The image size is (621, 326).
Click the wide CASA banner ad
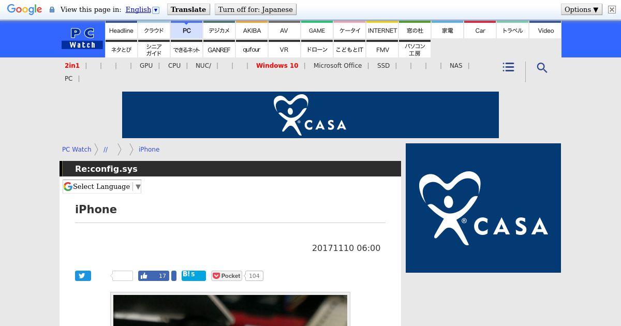[310, 115]
